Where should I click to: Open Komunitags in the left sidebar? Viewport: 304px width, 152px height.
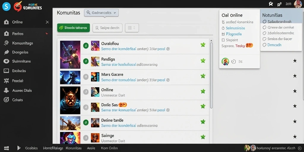click(23, 43)
